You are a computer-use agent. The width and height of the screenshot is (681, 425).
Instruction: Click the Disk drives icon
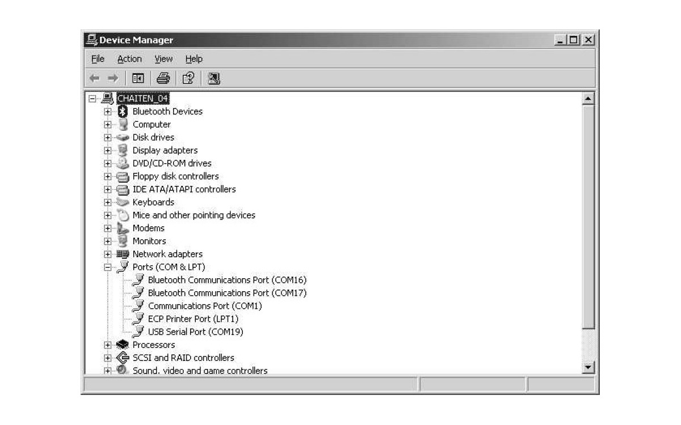[x=123, y=138]
